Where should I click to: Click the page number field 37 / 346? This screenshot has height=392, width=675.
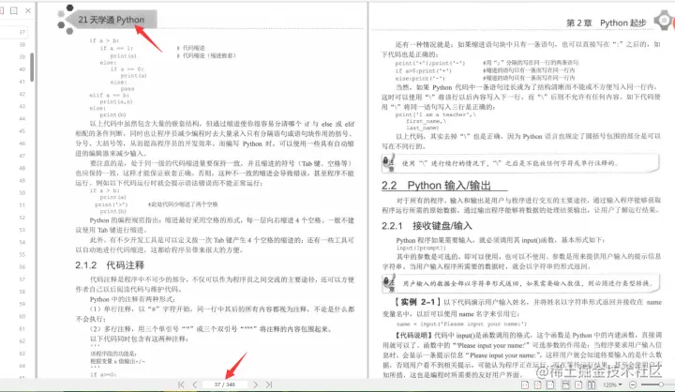(225, 384)
